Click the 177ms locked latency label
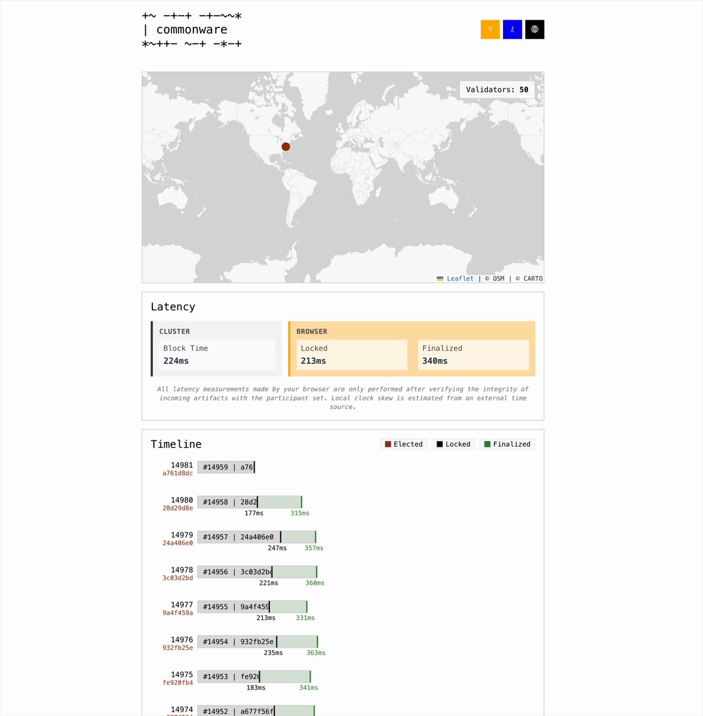Viewport: 703px width, 716px height. point(254,513)
